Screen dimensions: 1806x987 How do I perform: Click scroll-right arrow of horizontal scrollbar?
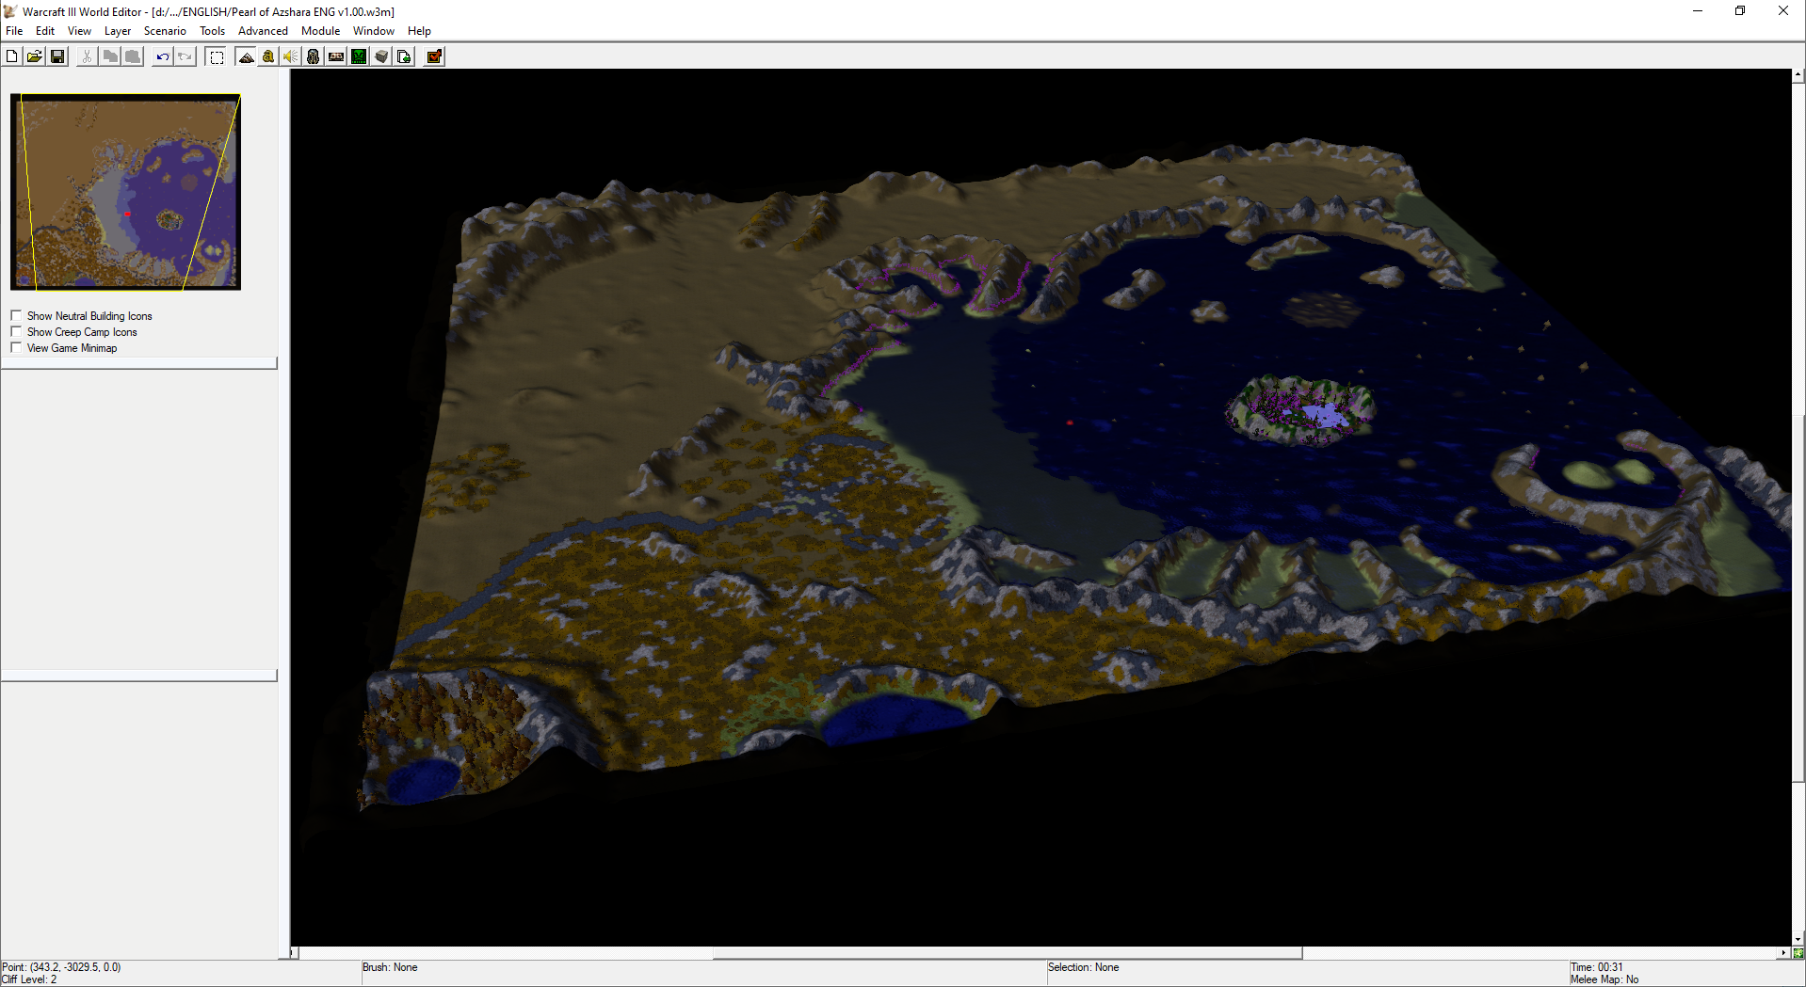[x=1783, y=953]
